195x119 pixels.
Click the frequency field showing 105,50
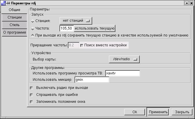pyautogui.click(x=67, y=28)
